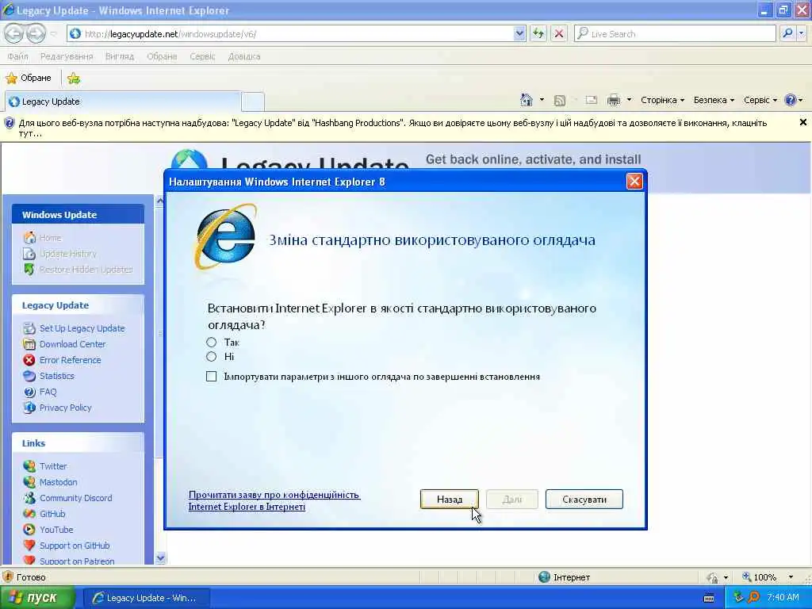The image size is (812, 609).
Task: Click the Print icon
Action: [x=614, y=100]
